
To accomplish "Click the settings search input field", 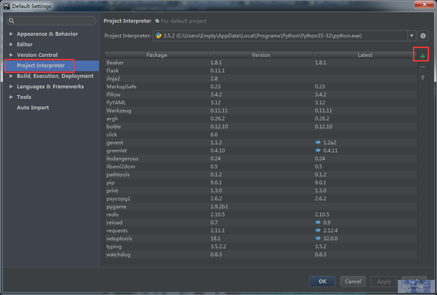I will pyautogui.click(x=51, y=21).
